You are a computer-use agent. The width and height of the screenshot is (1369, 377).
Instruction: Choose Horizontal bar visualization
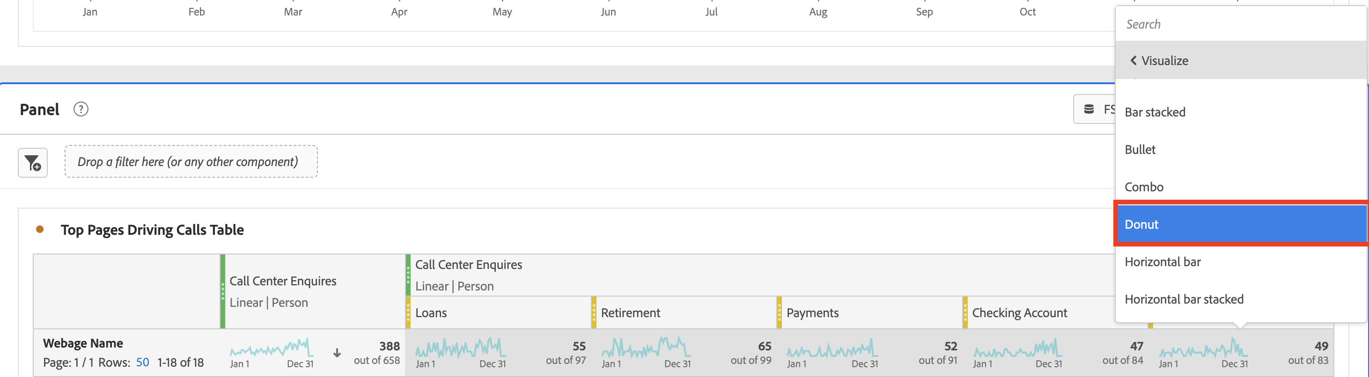[x=1240, y=262]
